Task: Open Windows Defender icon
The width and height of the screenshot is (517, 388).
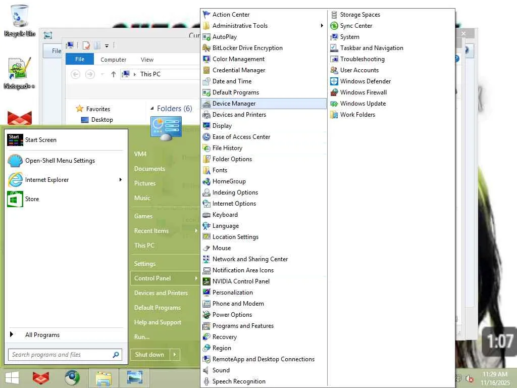Action: [x=334, y=81]
